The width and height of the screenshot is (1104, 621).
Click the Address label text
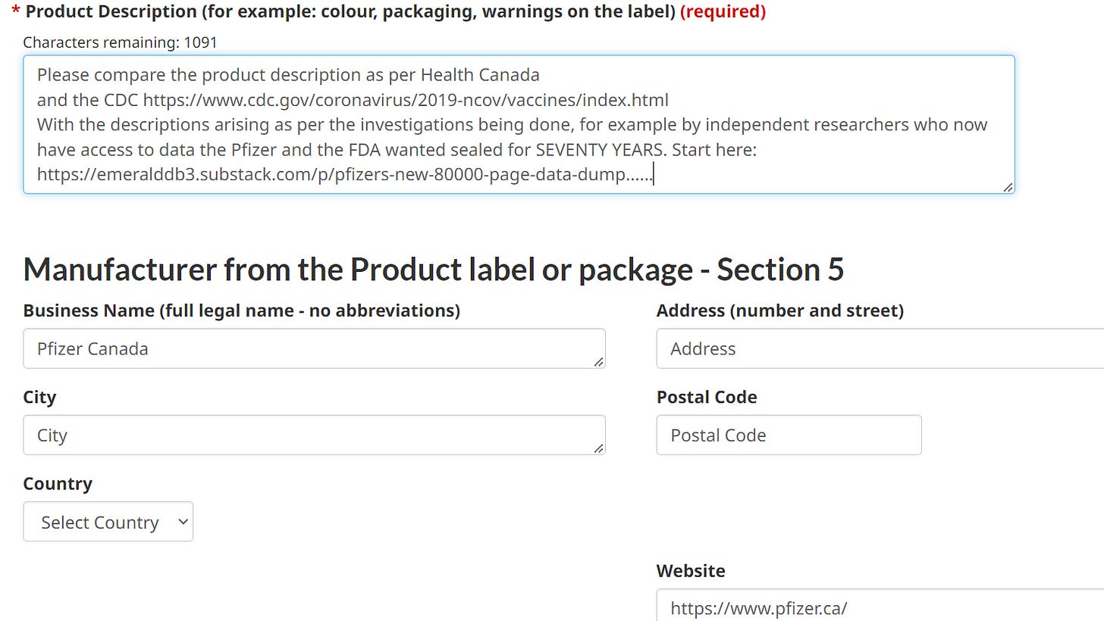click(x=780, y=310)
